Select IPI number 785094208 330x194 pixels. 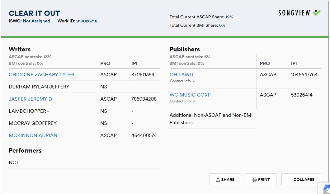[x=144, y=99]
